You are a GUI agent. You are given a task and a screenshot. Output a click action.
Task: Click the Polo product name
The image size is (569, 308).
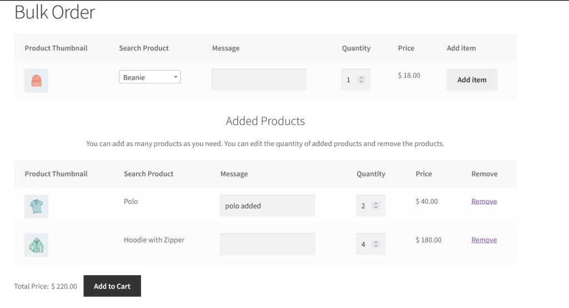pyautogui.click(x=131, y=201)
